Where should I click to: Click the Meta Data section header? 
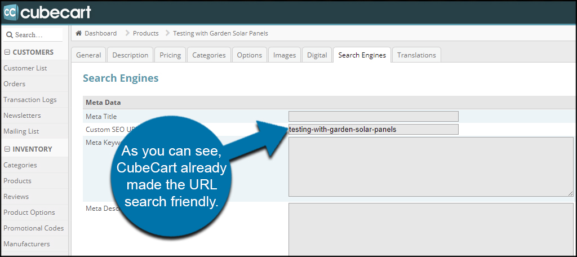point(329,103)
